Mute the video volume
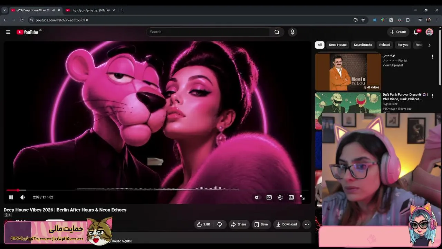The image size is (442, 249). tap(23, 197)
